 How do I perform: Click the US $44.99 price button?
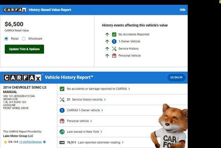[x=176, y=78]
